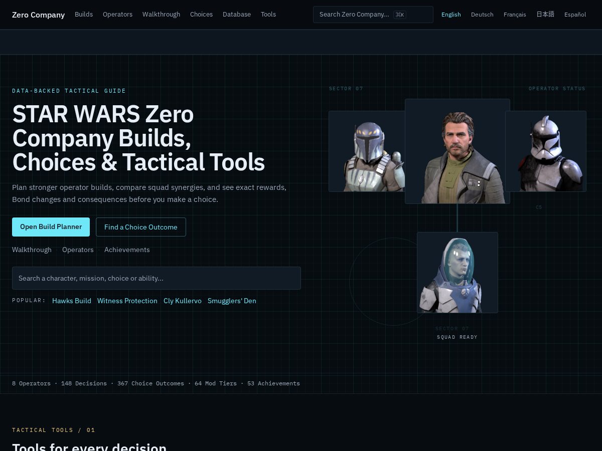Open the Tools nav item

tap(268, 15)
